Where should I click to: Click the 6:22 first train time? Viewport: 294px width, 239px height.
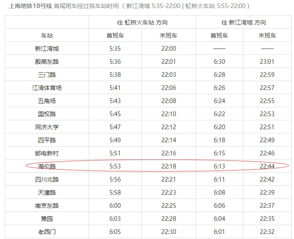point(219,114)
